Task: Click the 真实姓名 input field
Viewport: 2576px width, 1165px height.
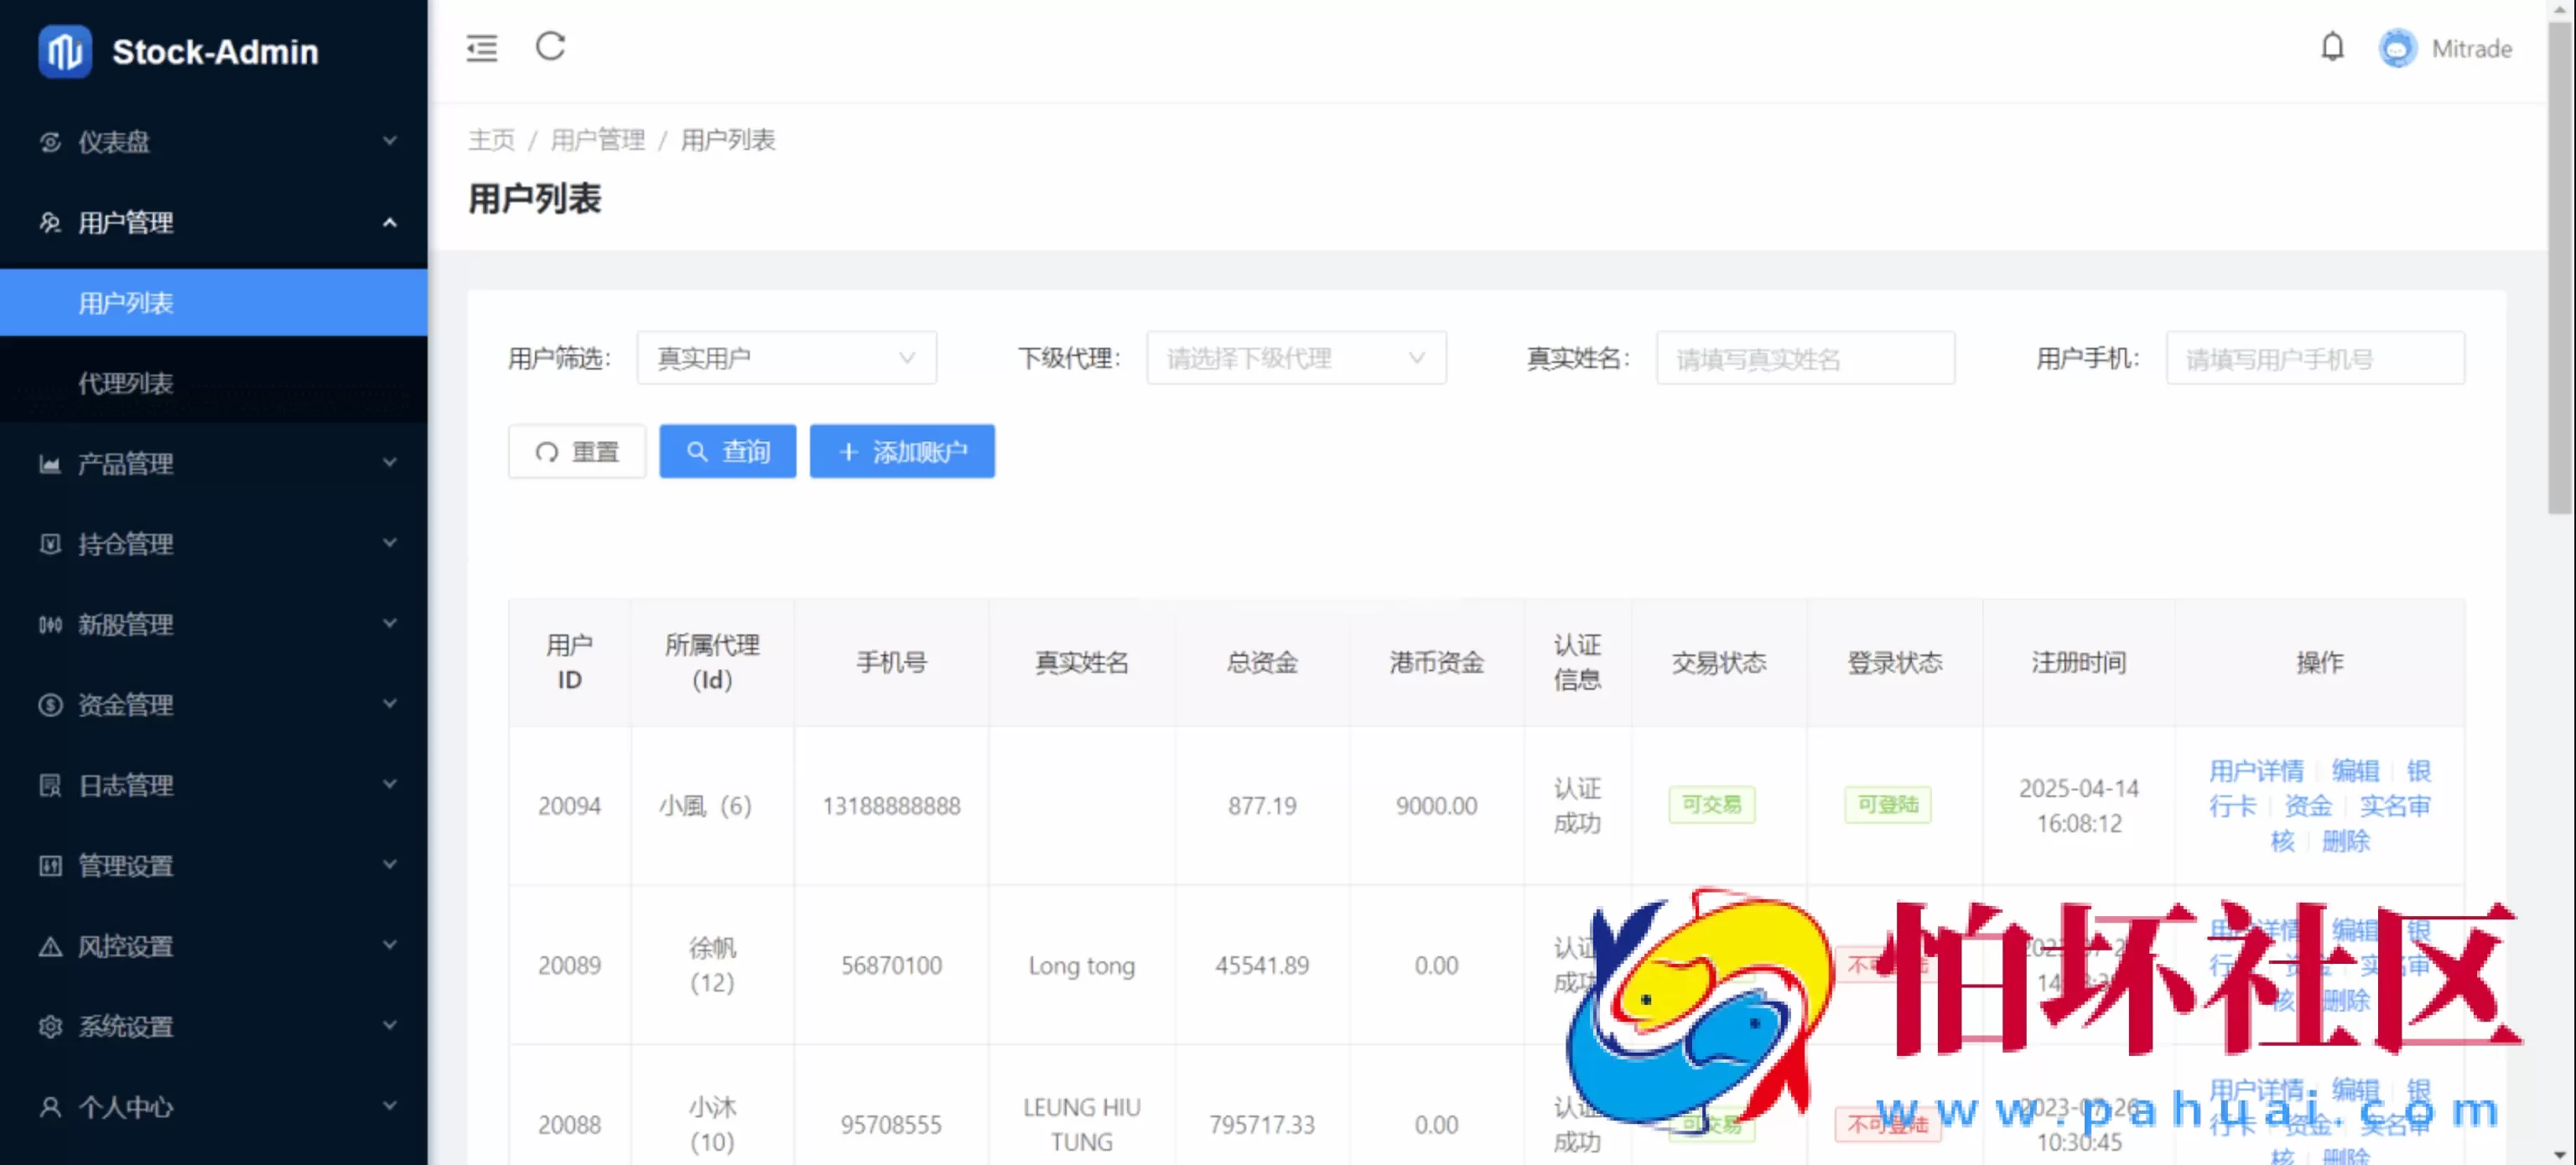Action: (1805, 358)
